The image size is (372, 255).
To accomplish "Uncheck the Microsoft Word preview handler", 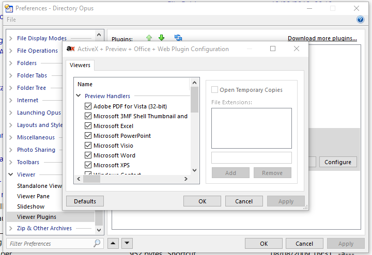I will pyautogui.click(x=88, y=155).
